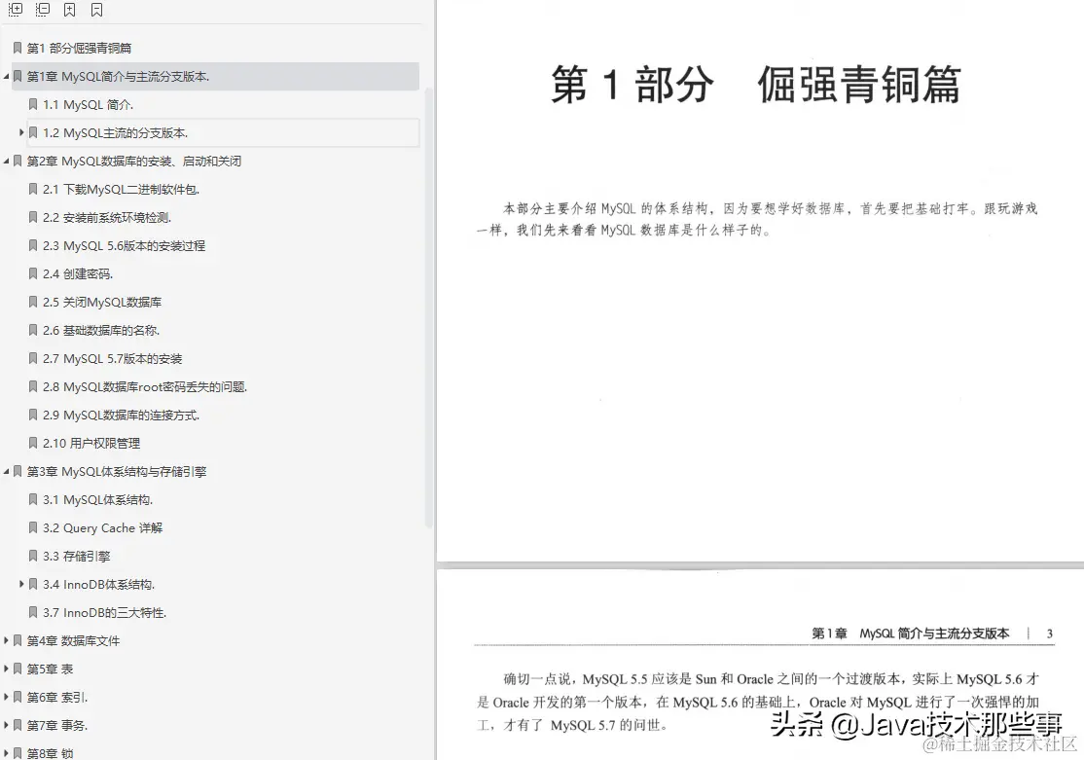Jump to 2.1 下载MySQL二进制软件包
The image size is (1084, 760).
pos(121,190)
